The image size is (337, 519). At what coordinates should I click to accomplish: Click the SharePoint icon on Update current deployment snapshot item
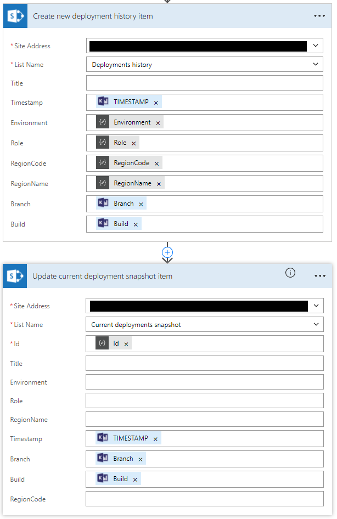[x=15, y=276]
